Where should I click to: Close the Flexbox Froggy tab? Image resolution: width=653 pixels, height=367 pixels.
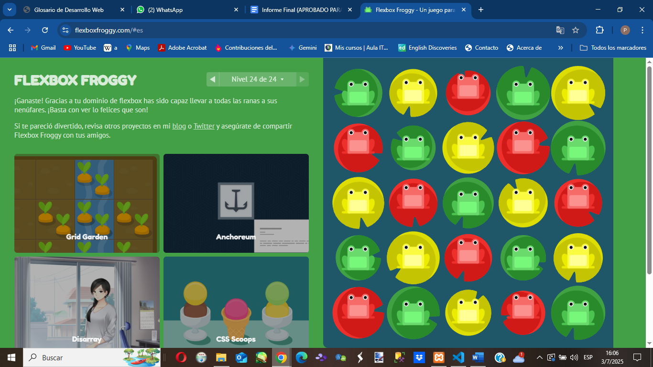tap(463, 10)
